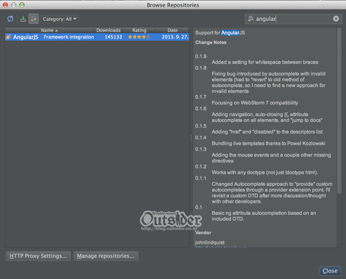Sort plugins by Downloads column header

pos(108,30)
